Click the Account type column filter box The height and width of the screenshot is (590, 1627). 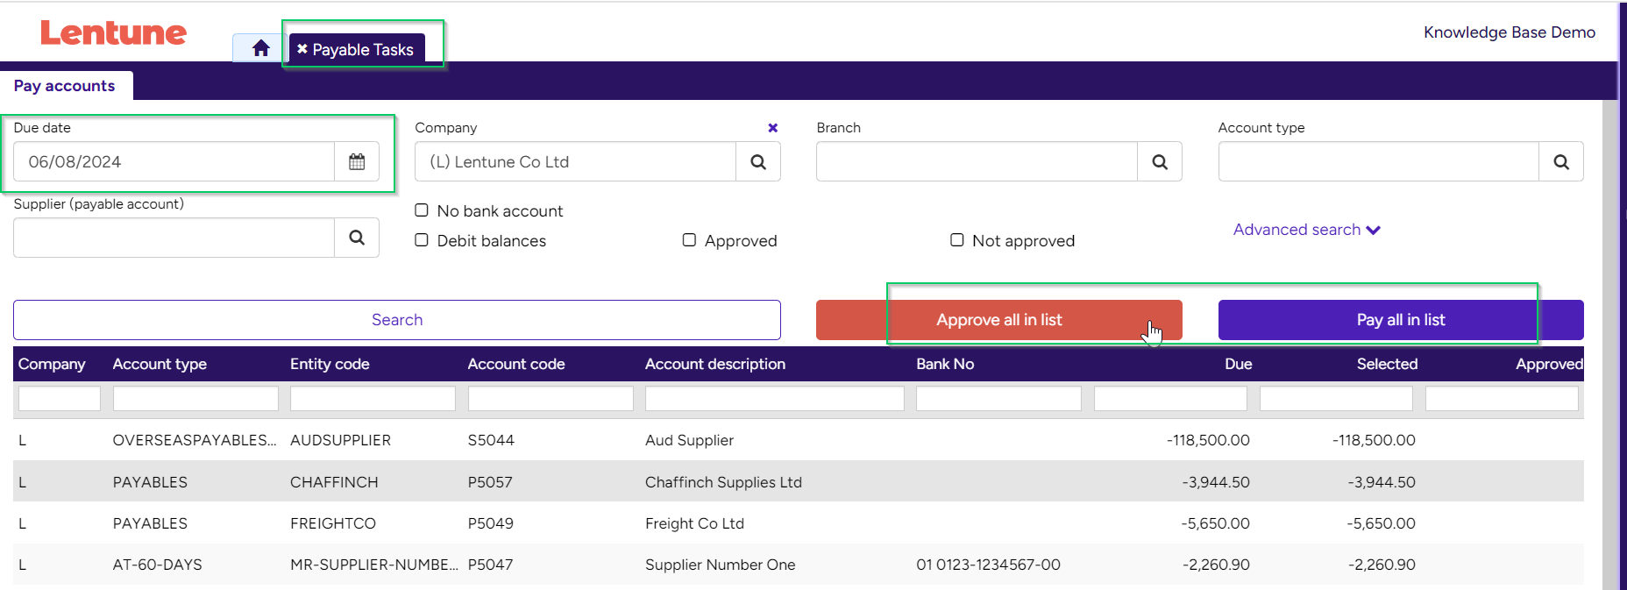[195, 399]
